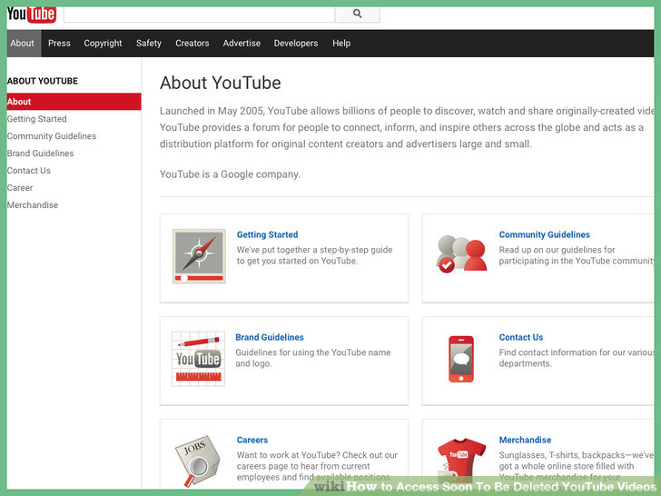Select the highlighted About sidebar item
This screenshot has height=496, width=661.
(x=74, y=102)
